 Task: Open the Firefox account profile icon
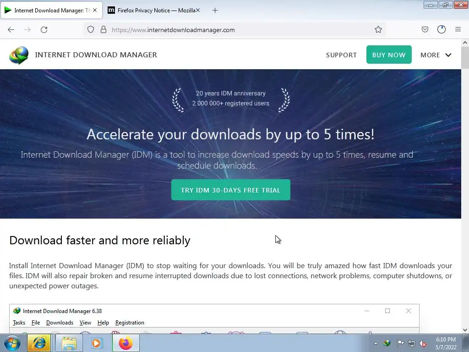point(442,29)
